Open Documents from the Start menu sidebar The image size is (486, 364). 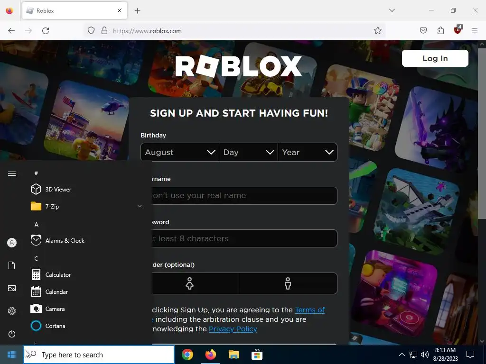click(12, 265)
